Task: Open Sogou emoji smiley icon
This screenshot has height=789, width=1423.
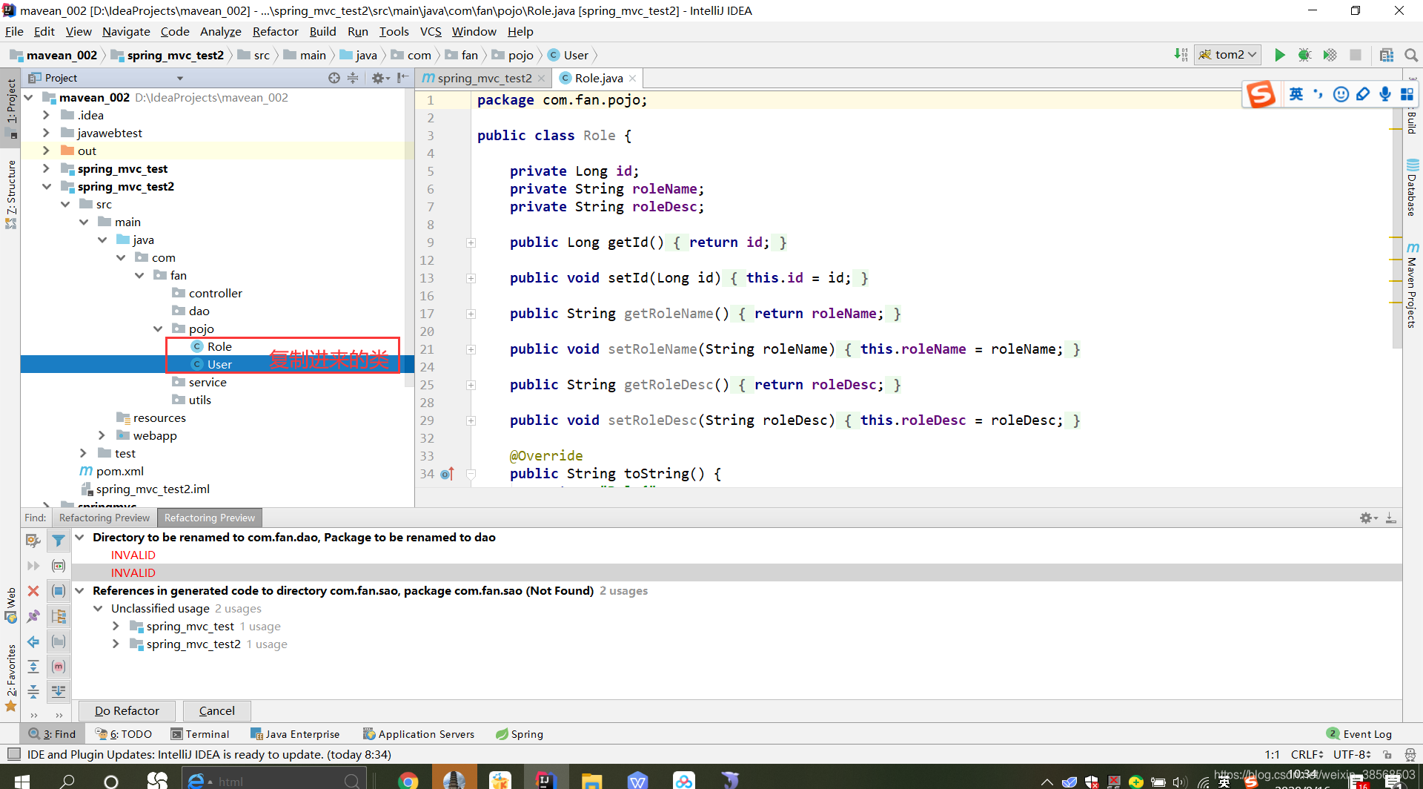Action: pos(1341,94)
